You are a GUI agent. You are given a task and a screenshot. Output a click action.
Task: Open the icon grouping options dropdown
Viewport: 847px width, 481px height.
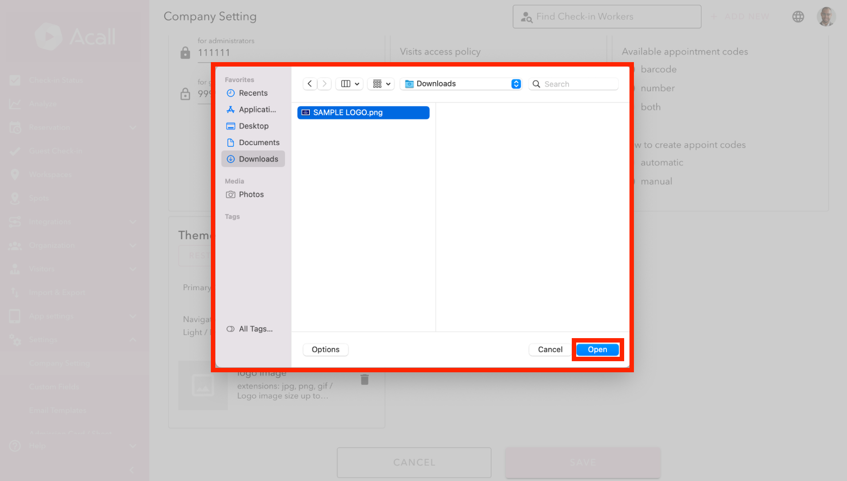pos(381,84)
